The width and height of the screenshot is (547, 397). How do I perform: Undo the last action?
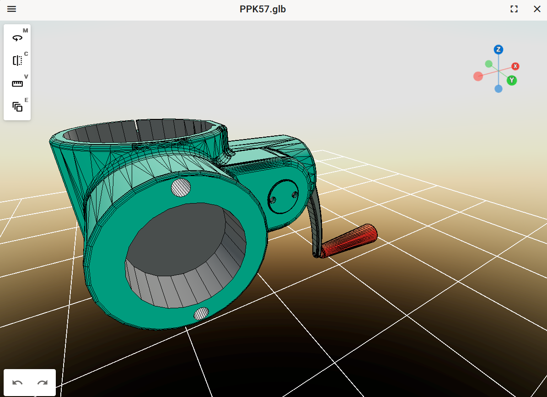click(17, 383)
